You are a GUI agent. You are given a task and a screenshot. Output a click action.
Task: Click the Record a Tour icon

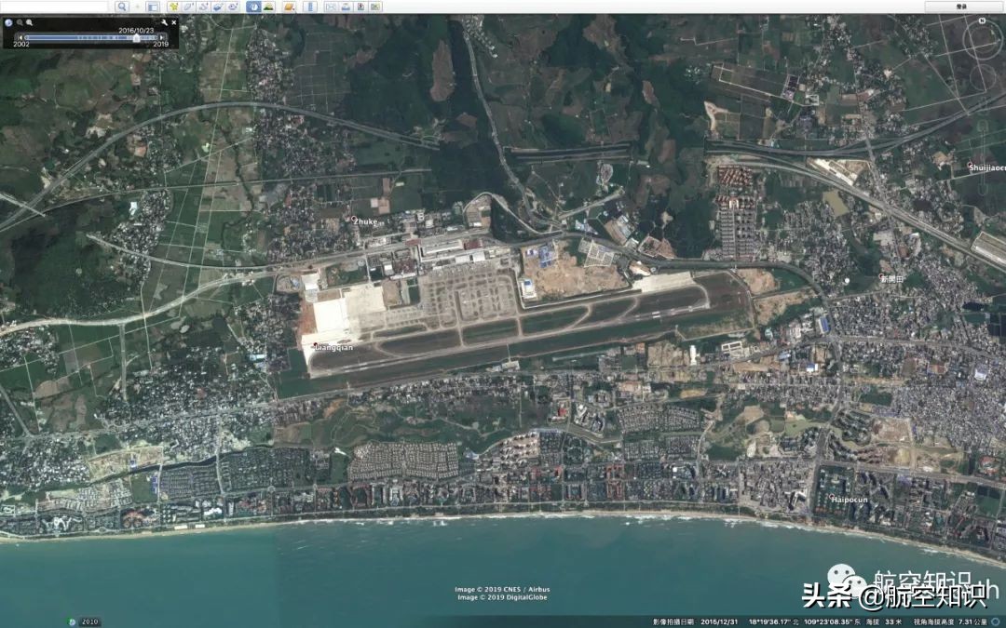coord(233,7)
